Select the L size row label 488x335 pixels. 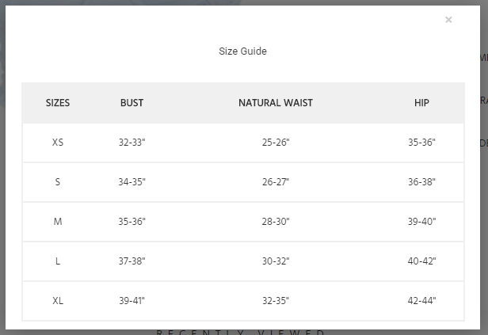pyautogui.click(x=58, y=261)
